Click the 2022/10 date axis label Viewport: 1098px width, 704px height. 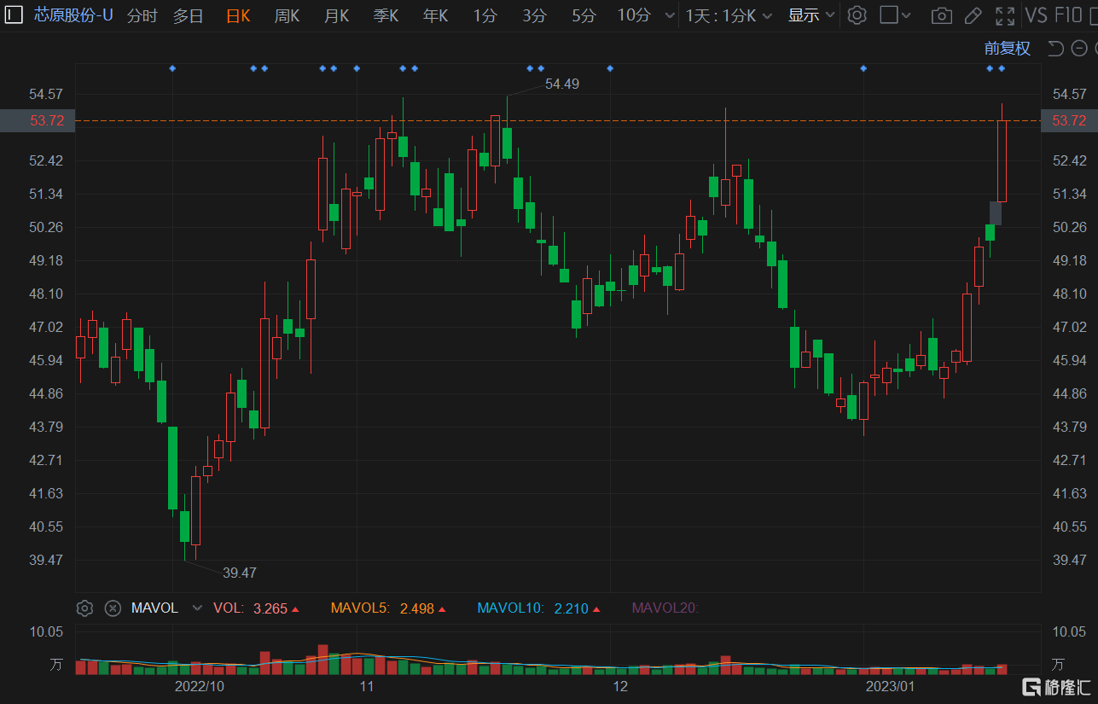(x=199, y=686)
